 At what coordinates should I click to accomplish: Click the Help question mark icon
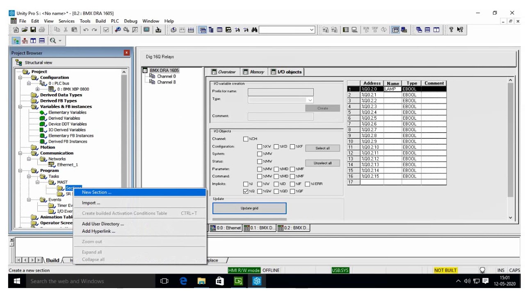(x=451, y=29)
